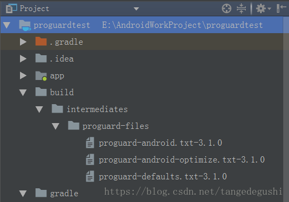Viewport: 289px width, 202px height.
Task: Select the proguard-files folder name
Action: [116, 126]
